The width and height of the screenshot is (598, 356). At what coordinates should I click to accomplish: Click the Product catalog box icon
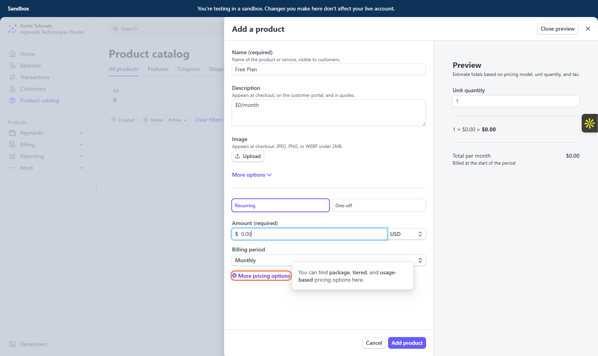click(x=12, y=100)
